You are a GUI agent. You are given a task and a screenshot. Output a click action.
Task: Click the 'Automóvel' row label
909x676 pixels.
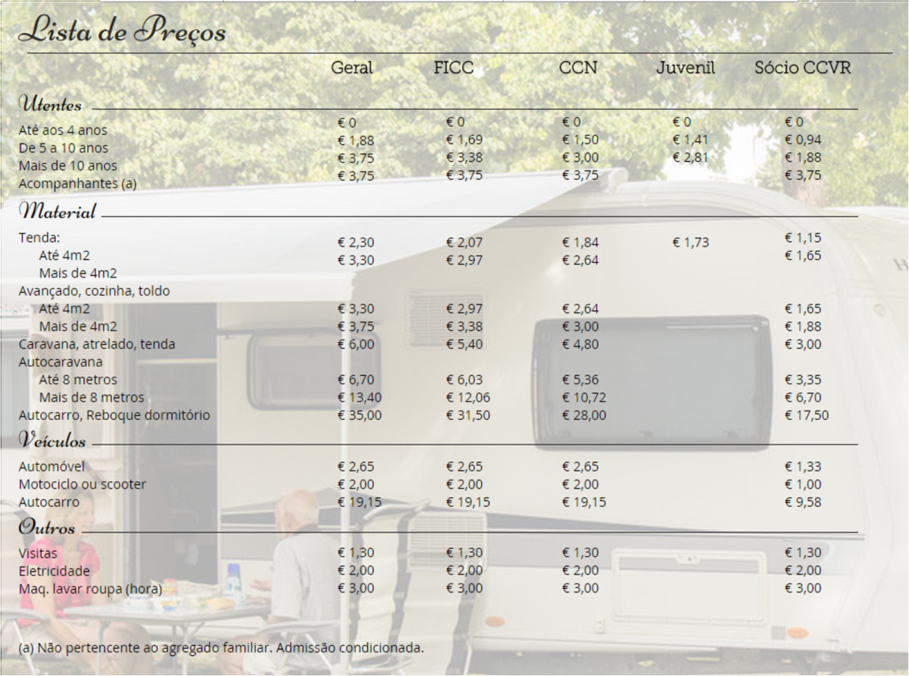click(51, 466)
